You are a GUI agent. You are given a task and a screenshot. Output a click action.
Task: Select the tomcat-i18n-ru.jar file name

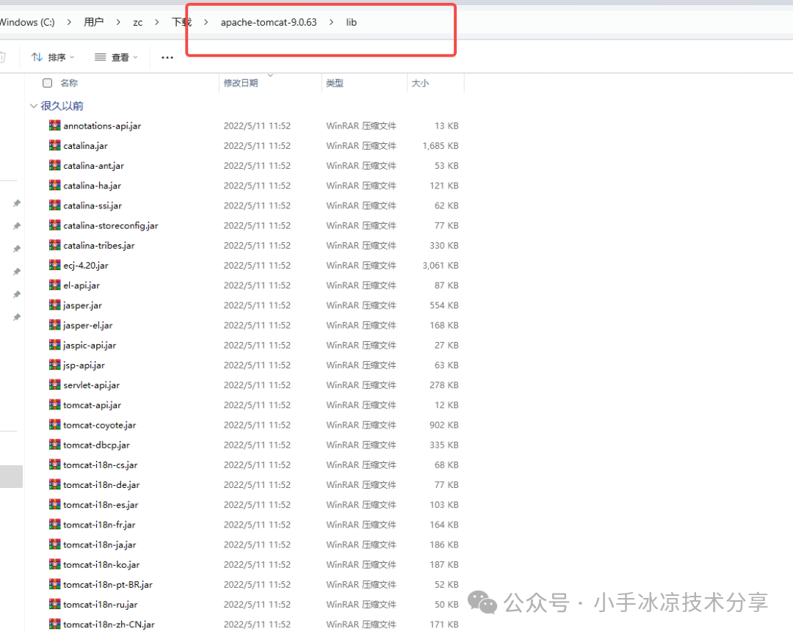pyautogui.click(x=100, y=604)
